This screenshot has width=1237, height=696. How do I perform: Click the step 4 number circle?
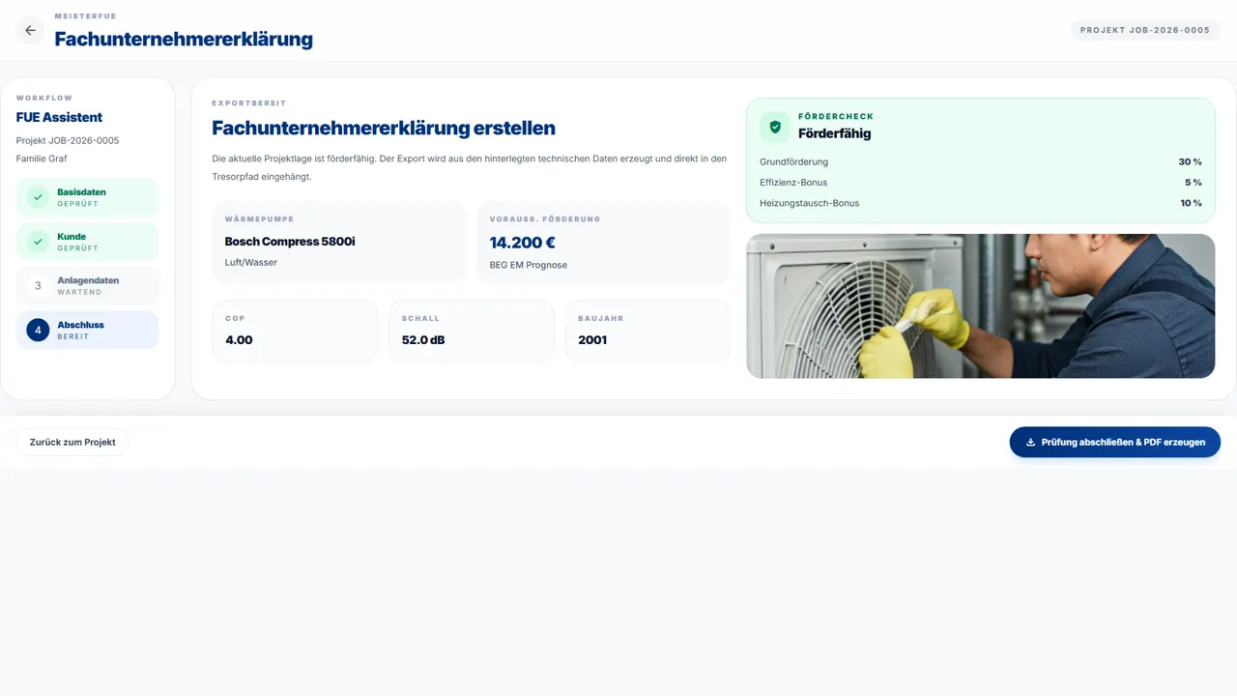point(38,331)
